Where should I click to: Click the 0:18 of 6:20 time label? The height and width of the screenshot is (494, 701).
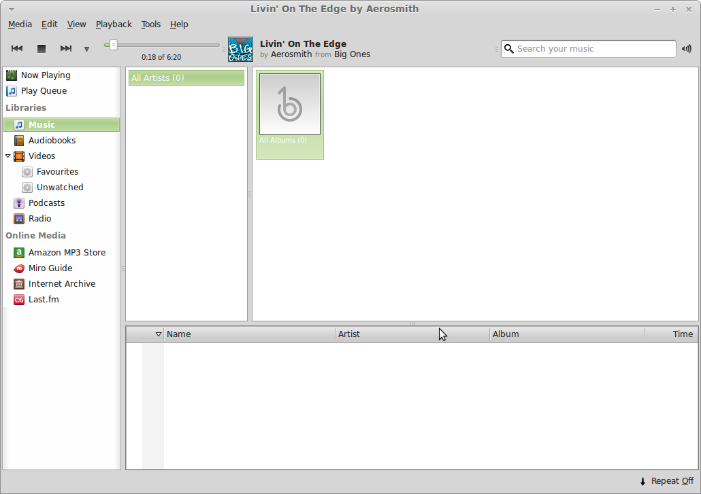(x=161, y=57)
